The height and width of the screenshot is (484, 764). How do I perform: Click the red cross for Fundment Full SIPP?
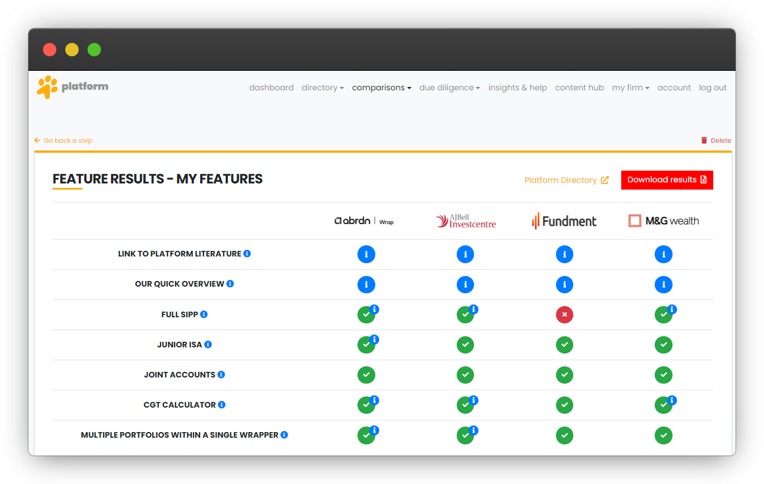click(564, 314)
